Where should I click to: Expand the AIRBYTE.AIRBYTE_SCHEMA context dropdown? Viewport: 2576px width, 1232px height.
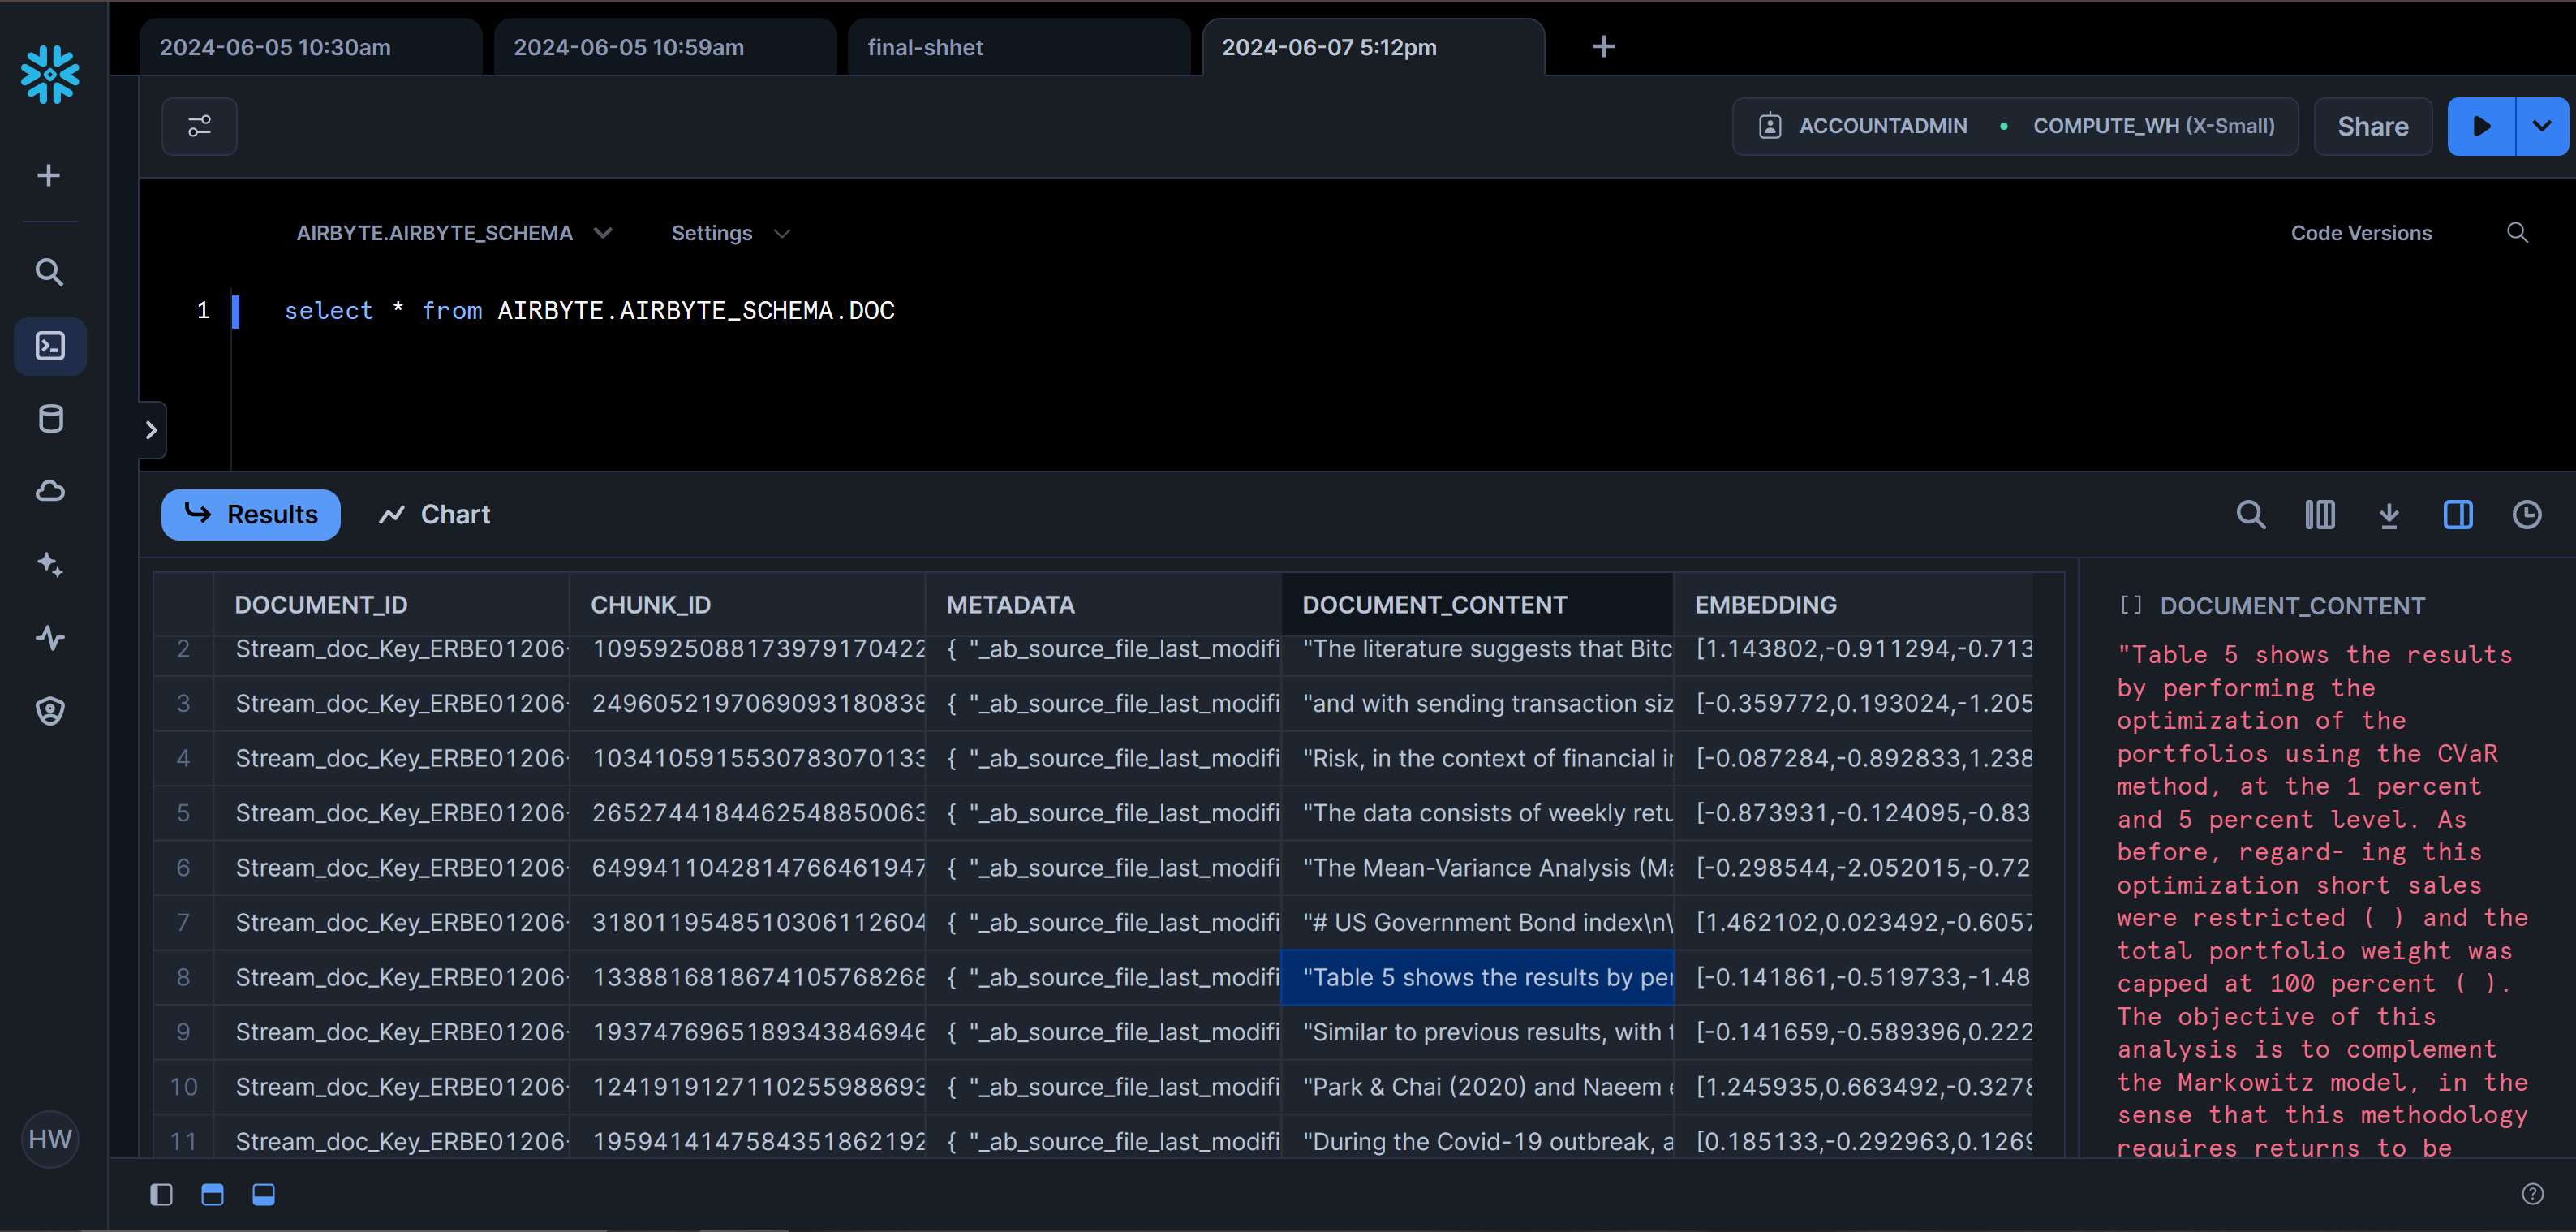[x=454, y=233]
